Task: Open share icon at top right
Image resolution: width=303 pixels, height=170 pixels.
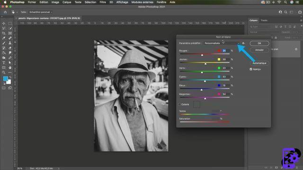Action: pyautogui.click(x=300, y=12)
